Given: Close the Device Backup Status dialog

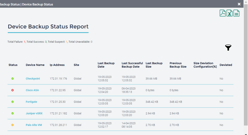Looking at the screenshot, I should 239,4.
